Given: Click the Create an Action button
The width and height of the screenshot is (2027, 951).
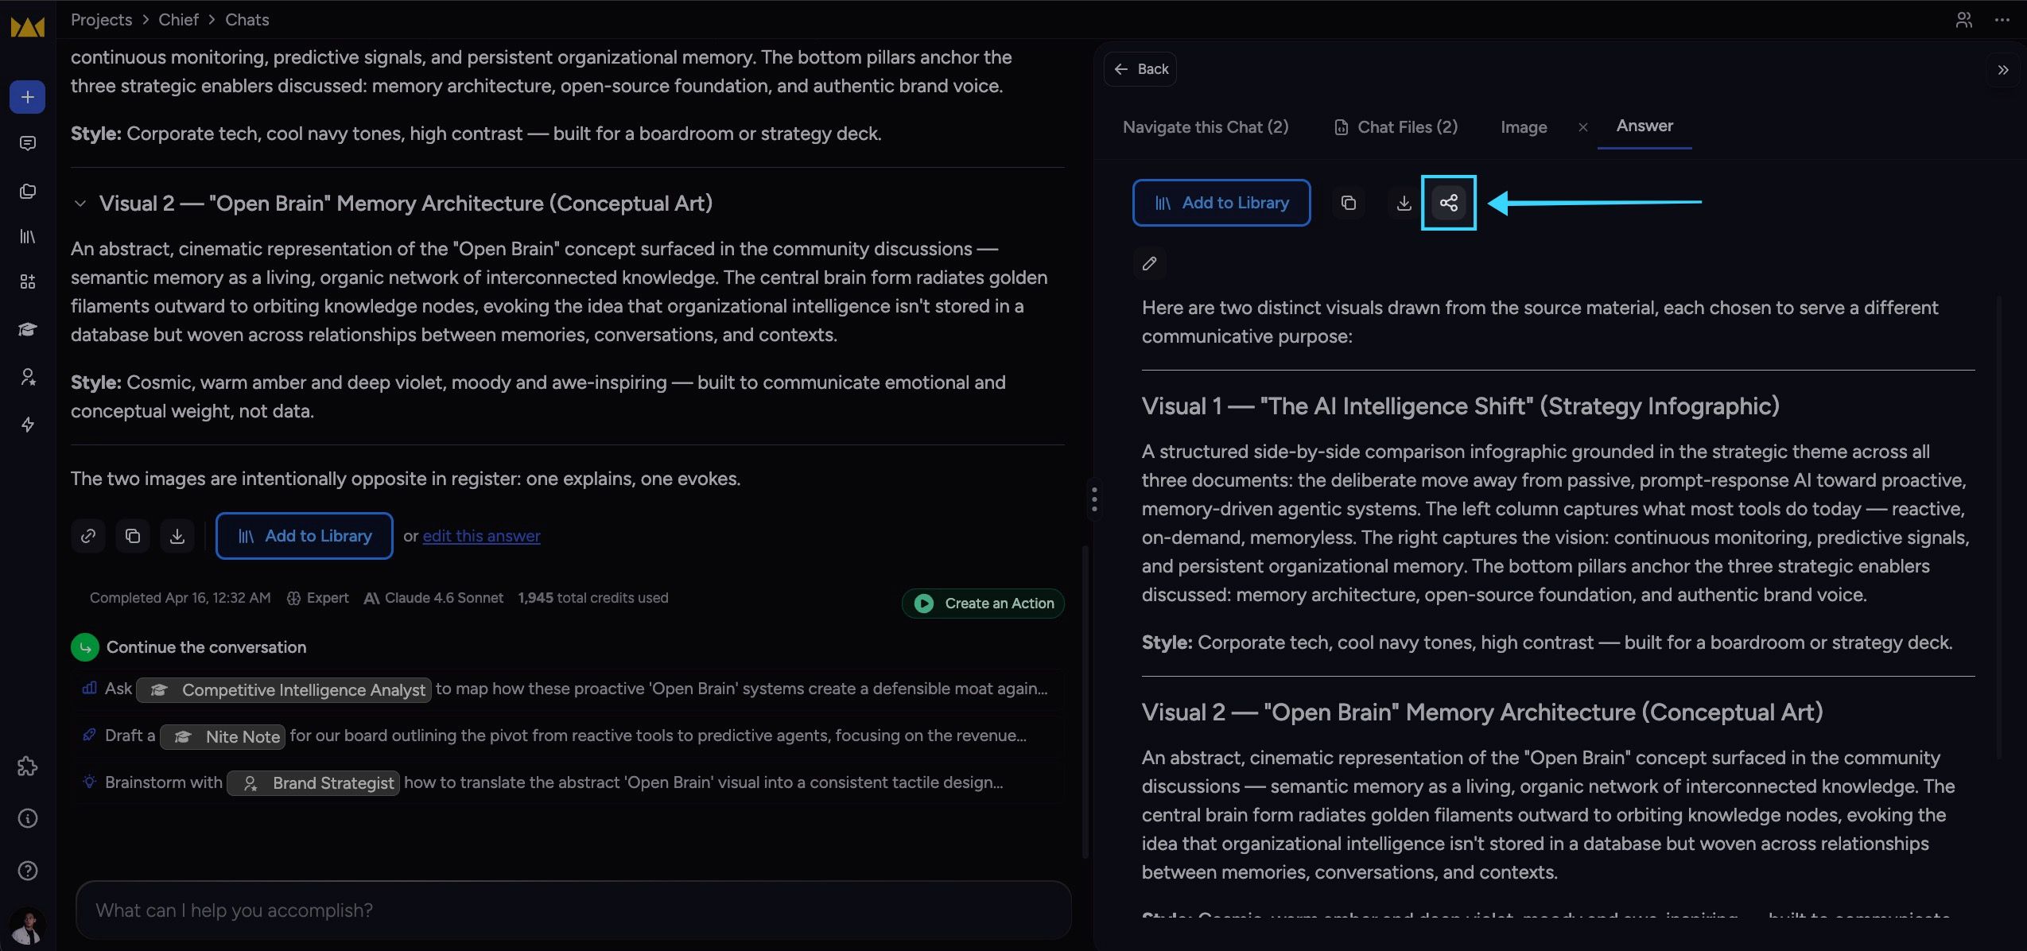Looking at the screenshot, I should coord(983,604).
